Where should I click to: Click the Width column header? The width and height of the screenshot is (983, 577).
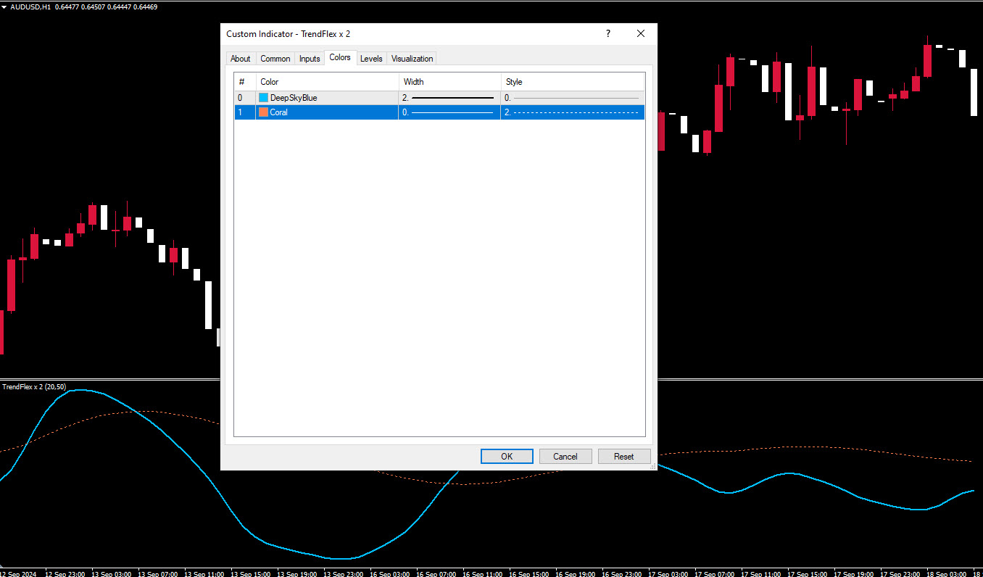click(x=450, y=82)
